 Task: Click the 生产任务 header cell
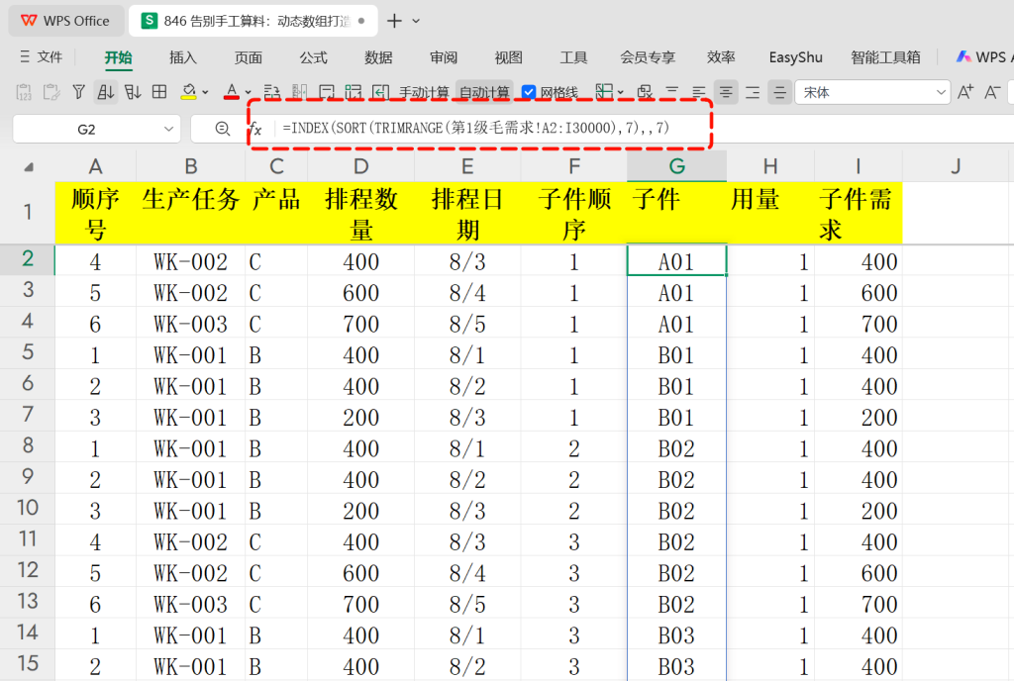[191, 213]
